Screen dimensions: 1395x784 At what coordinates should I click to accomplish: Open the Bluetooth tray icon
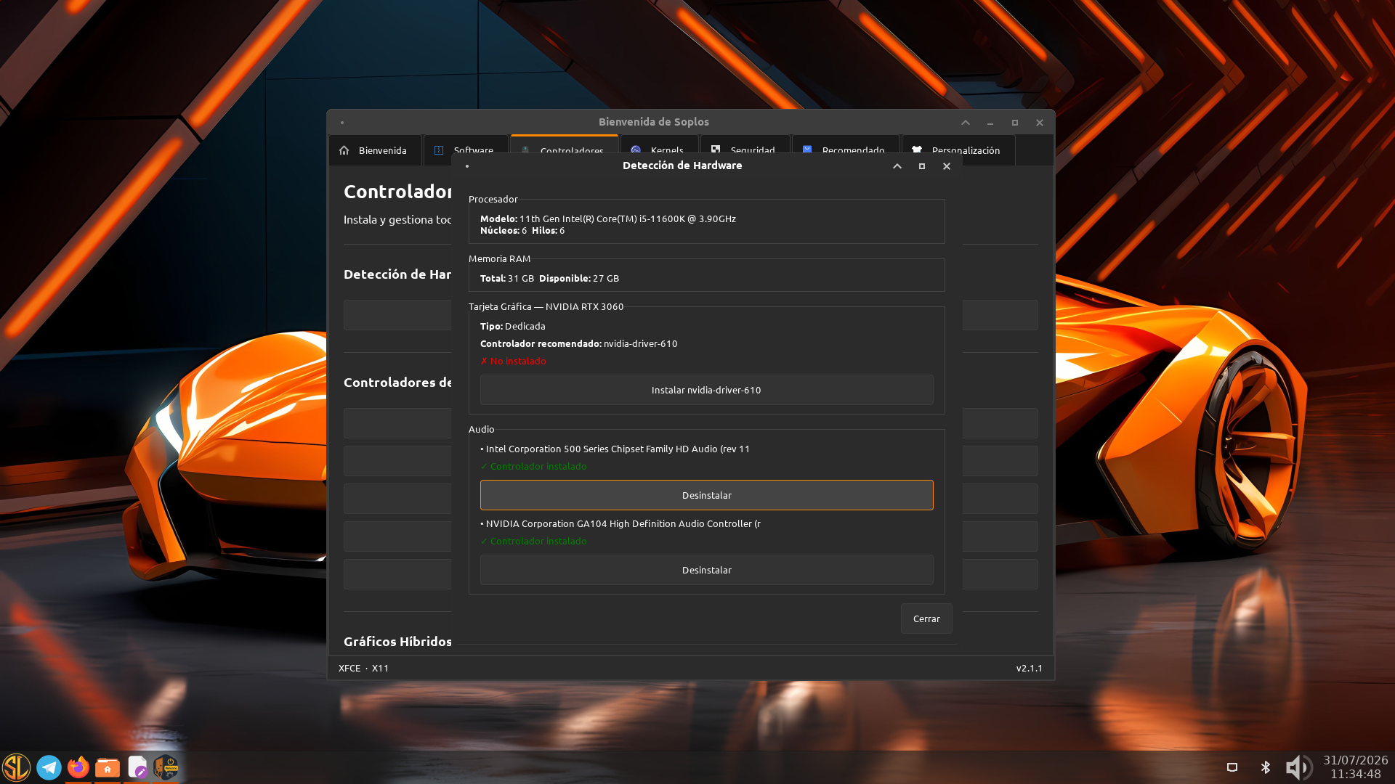pos(1266,767)
